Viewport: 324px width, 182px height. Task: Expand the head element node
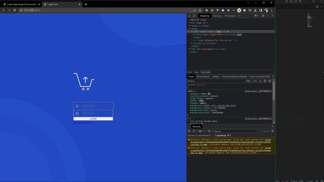[x=190, y=26]
